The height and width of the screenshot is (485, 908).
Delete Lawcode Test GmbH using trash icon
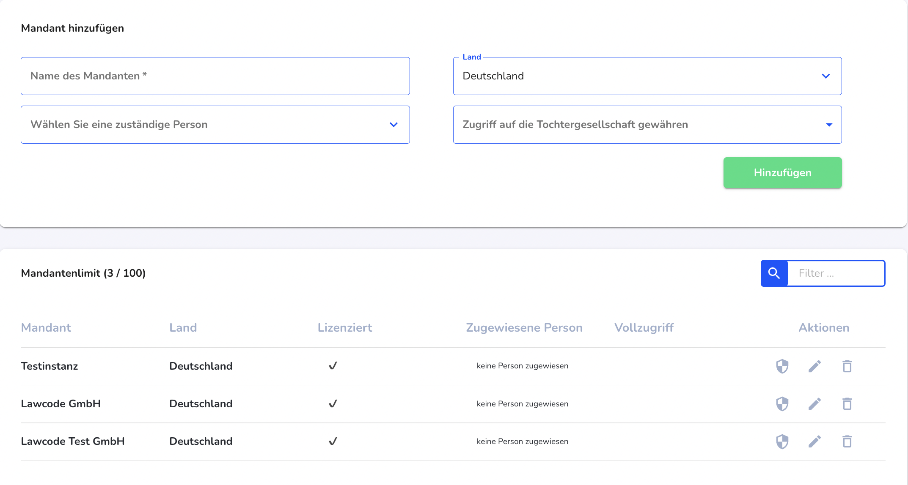pyautogui.click(x=847, y=441)
